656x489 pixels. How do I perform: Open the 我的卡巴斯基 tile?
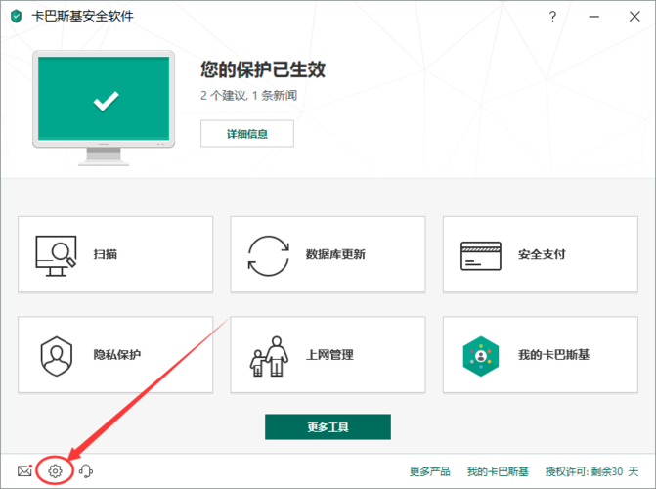point(540,355)
